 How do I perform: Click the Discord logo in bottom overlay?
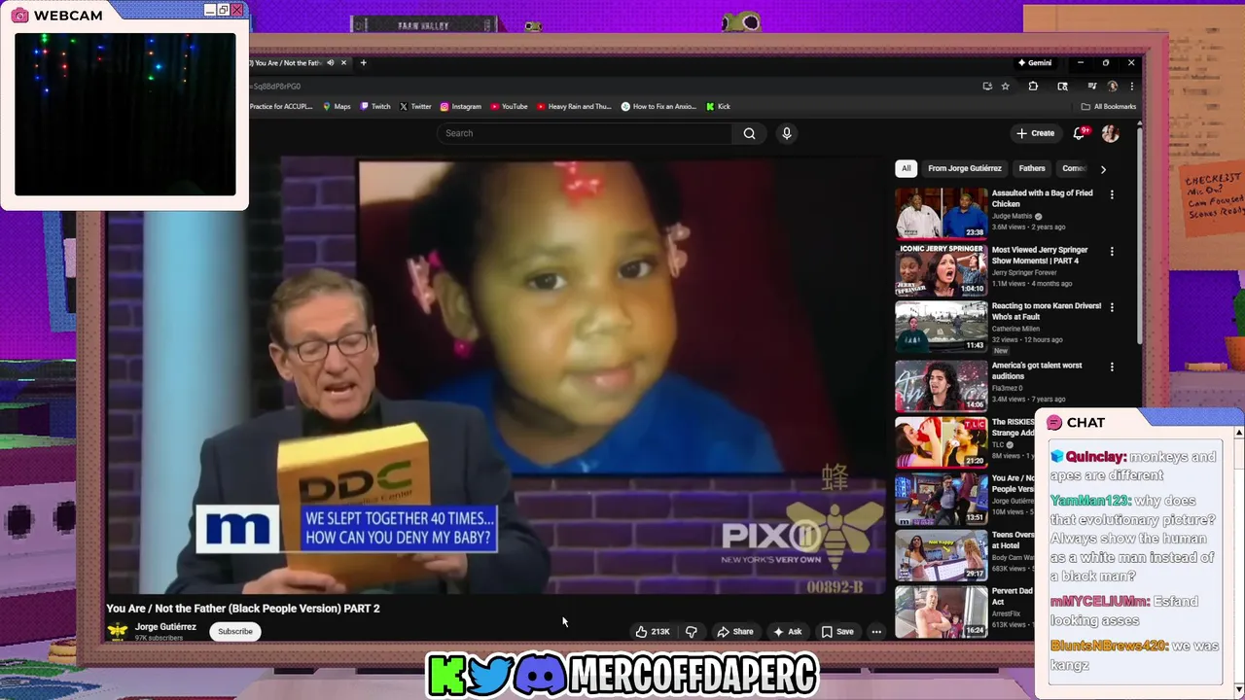[540, 676]
